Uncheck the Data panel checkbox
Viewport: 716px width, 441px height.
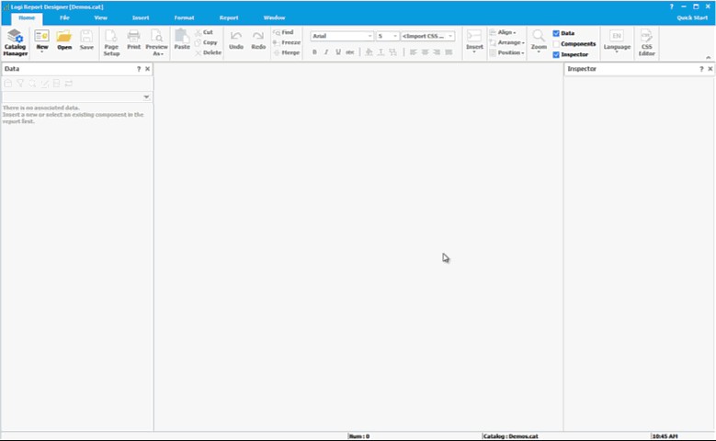click(556, 33)
